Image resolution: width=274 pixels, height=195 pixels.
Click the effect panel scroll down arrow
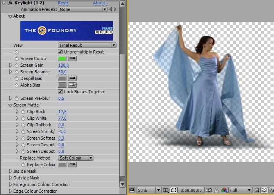(123, 184)
